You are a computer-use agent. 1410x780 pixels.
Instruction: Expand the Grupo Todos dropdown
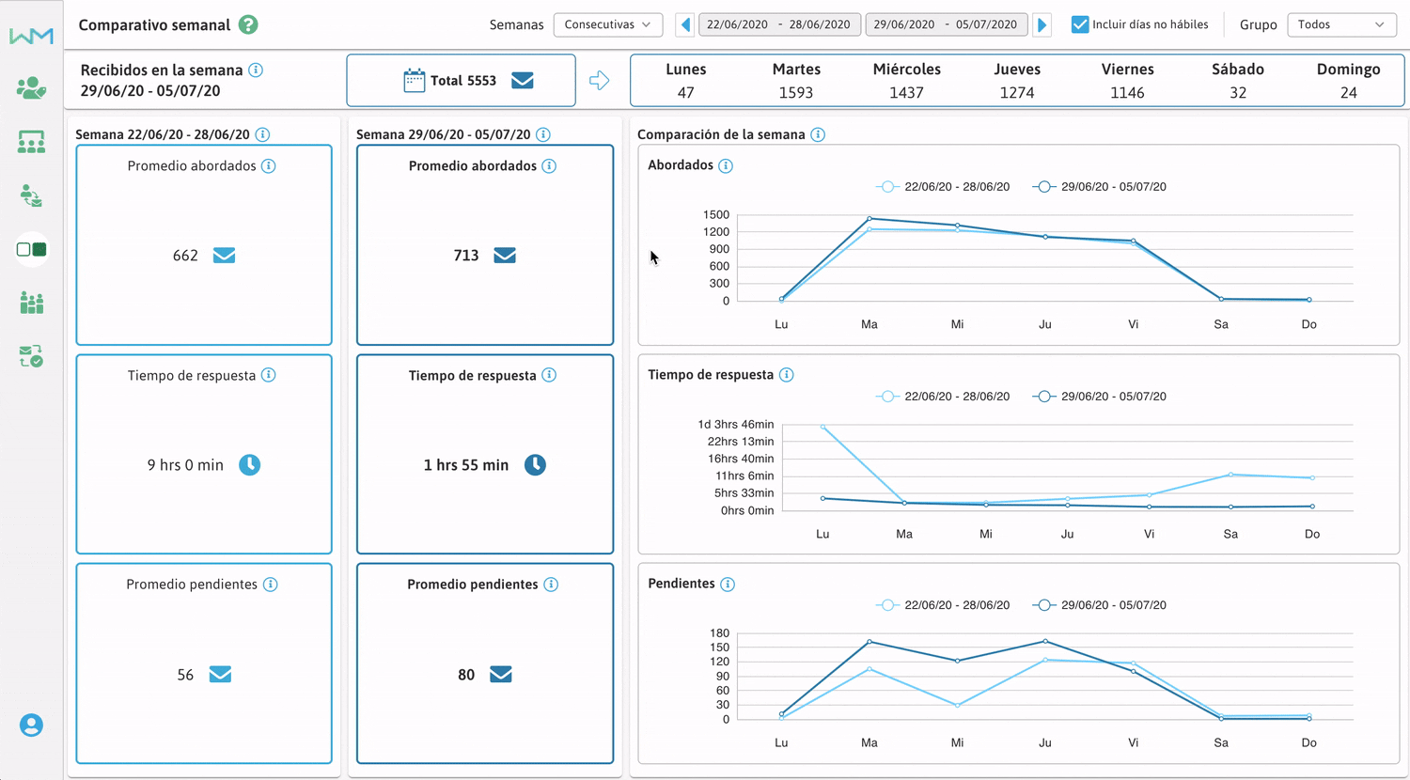(1339, 24)
